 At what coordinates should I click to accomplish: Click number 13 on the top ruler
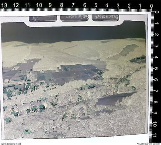(4, 5)
